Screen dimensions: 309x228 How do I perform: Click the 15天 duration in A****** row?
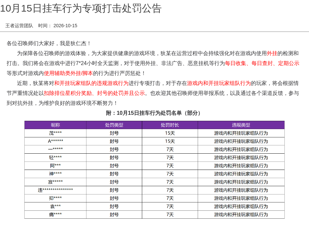point(170,141)
